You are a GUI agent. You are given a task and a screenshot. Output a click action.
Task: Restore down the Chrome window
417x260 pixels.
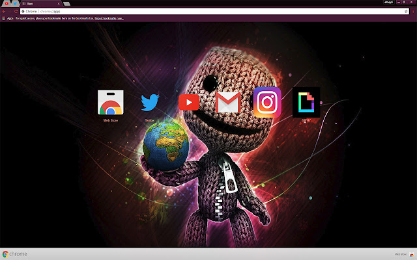pyautogui.click(x=404, y=2)
